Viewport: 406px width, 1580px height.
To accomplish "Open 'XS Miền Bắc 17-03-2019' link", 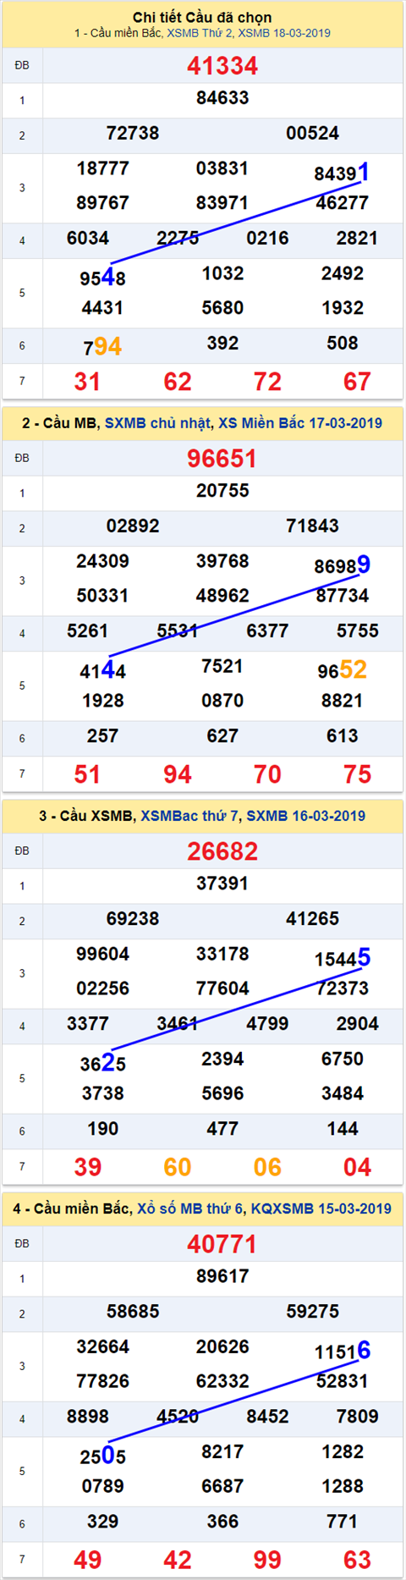I will 300,423.
